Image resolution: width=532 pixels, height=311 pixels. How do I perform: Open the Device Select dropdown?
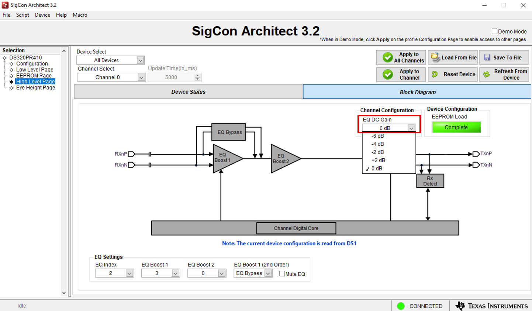point(110,60)
